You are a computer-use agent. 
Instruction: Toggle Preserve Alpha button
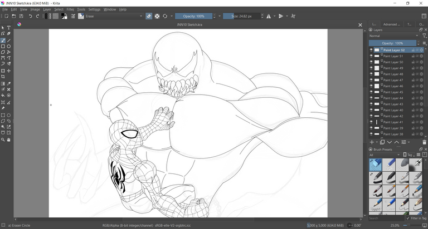(157, 16)
